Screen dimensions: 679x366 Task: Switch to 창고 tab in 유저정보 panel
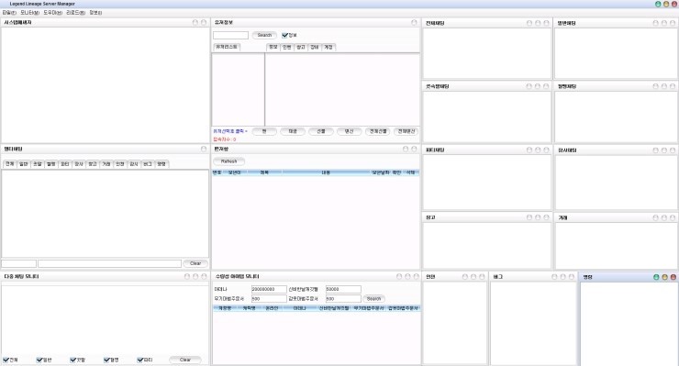click(301, 47)
